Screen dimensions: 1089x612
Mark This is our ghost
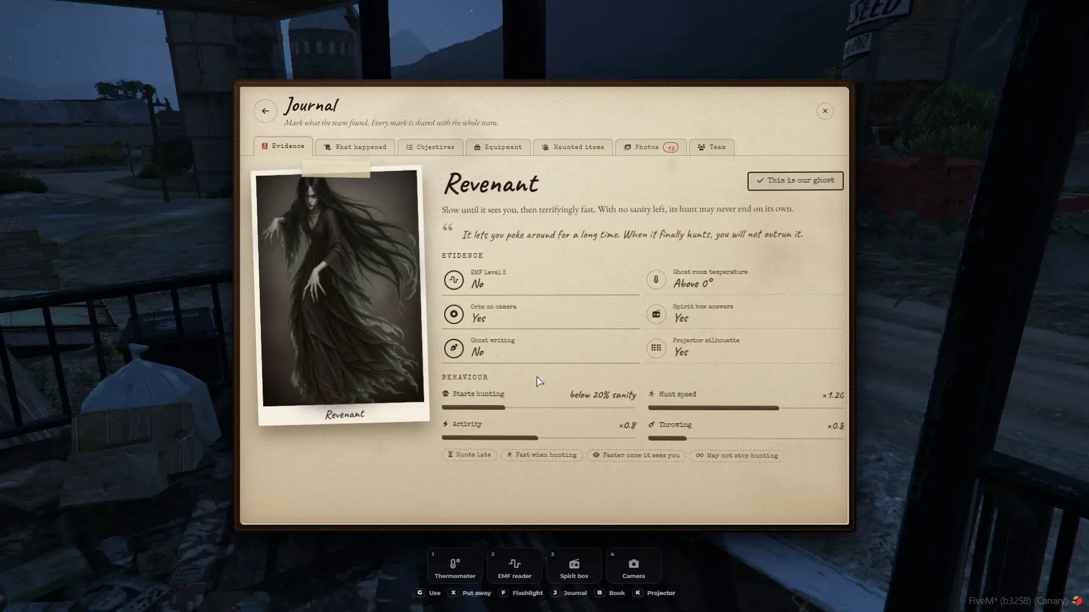pos(795,181)
